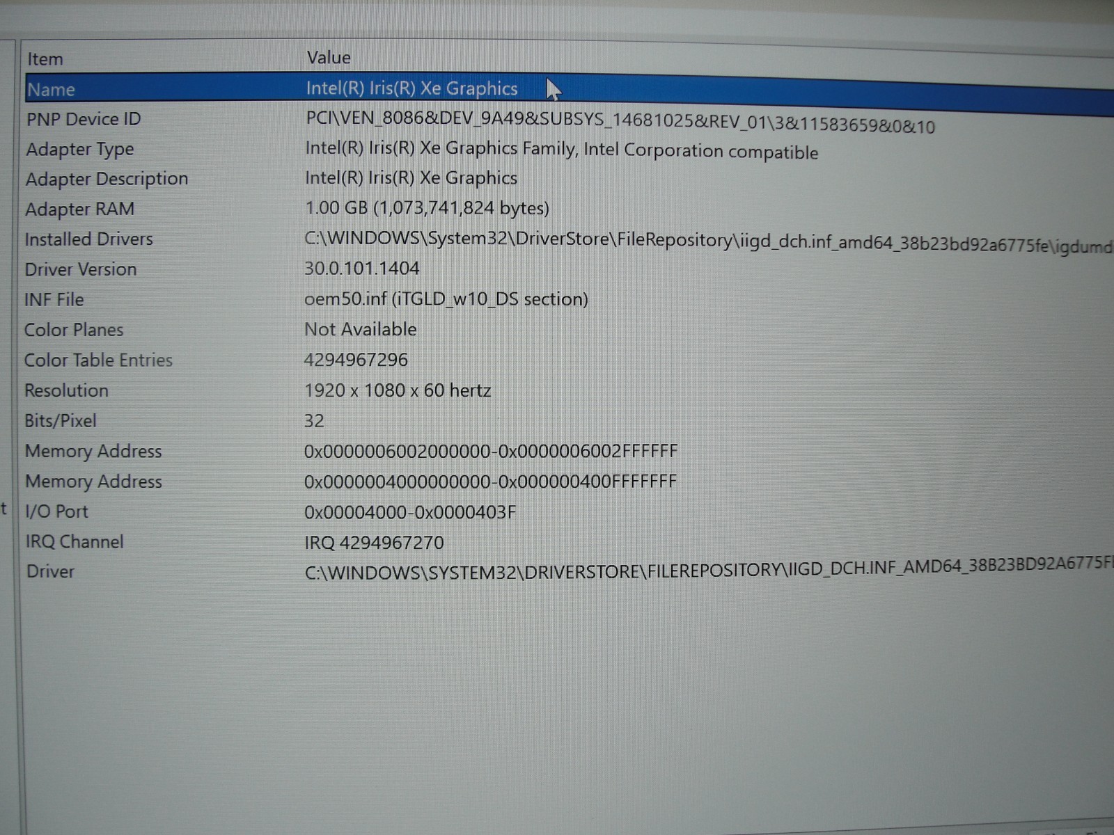The width and height of the screenshot is (1114, 835).
Task: Click the Bits/Pixel value 32
Action: 314,421
